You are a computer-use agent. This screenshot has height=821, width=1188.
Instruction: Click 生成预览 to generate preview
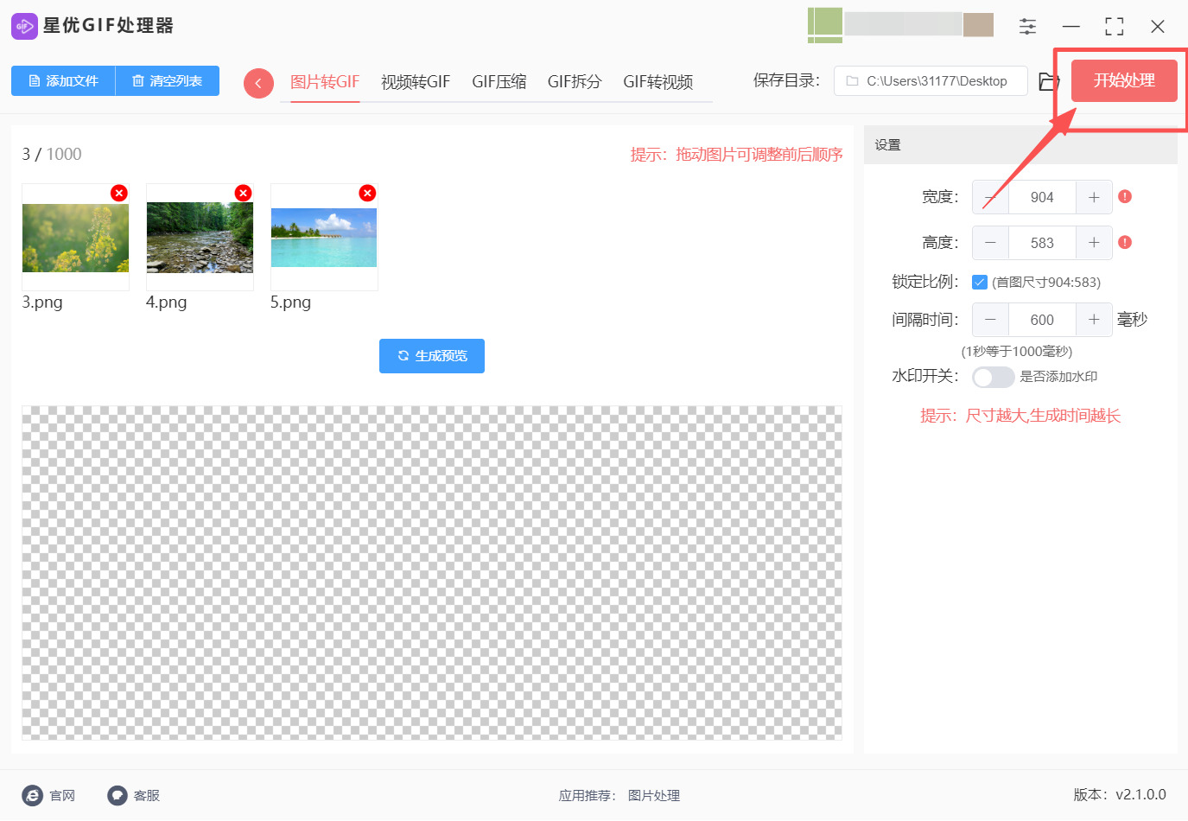(432, 355)
